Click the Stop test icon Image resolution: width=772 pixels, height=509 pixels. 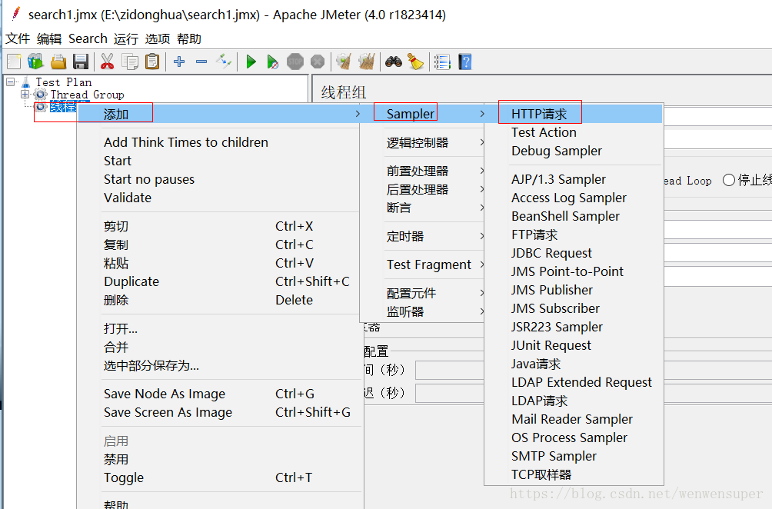point(295,62)
